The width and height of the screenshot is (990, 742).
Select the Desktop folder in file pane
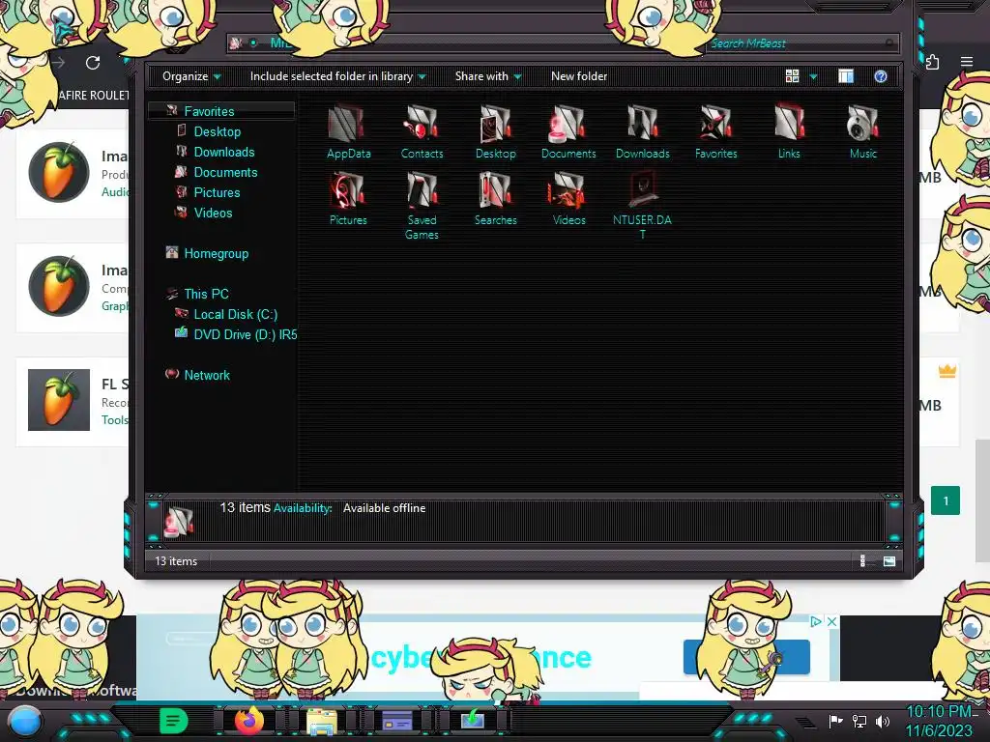click(x=496, y=131)
